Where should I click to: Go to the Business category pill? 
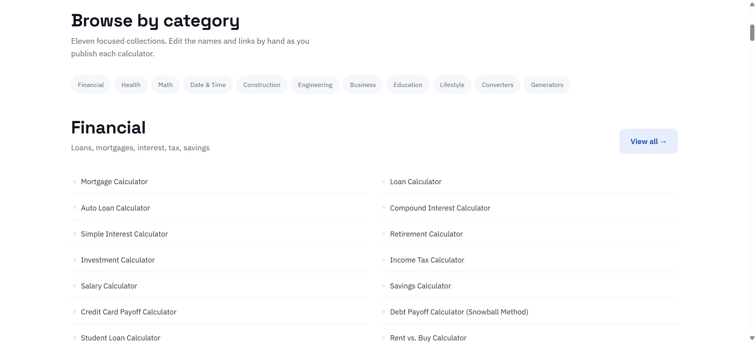pyautogui.click(x=363, y=85)
